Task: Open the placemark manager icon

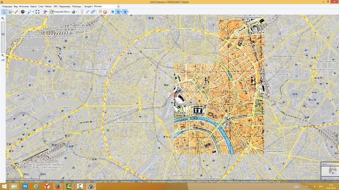Action: pyautogui.click(x=100, y=12)
